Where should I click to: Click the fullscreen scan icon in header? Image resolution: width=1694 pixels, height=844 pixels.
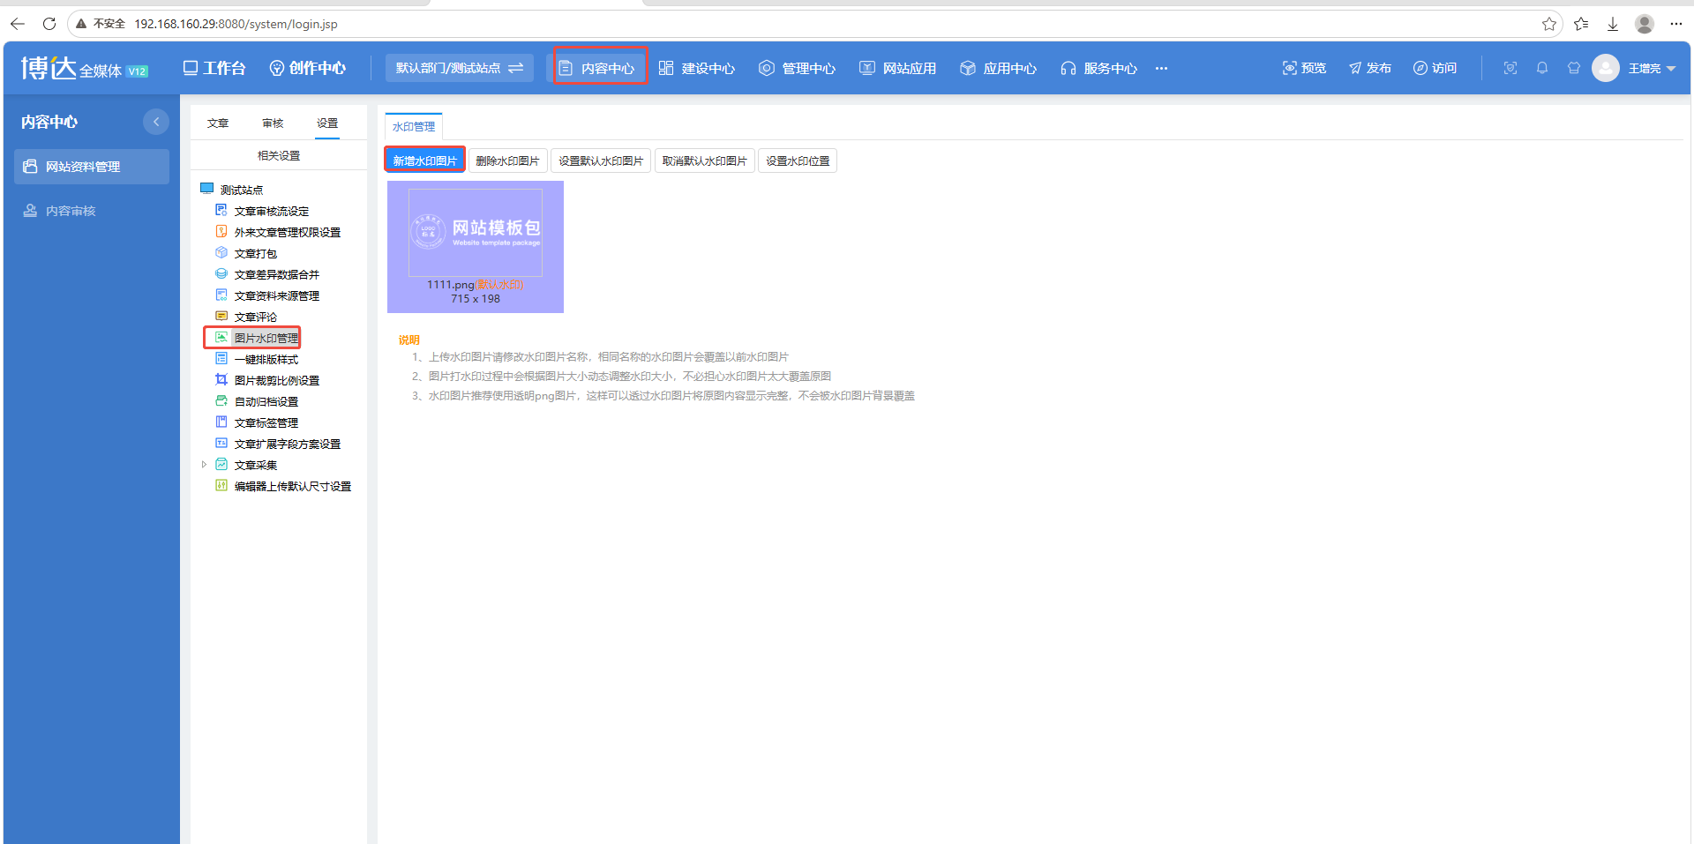pos(1510,68)
